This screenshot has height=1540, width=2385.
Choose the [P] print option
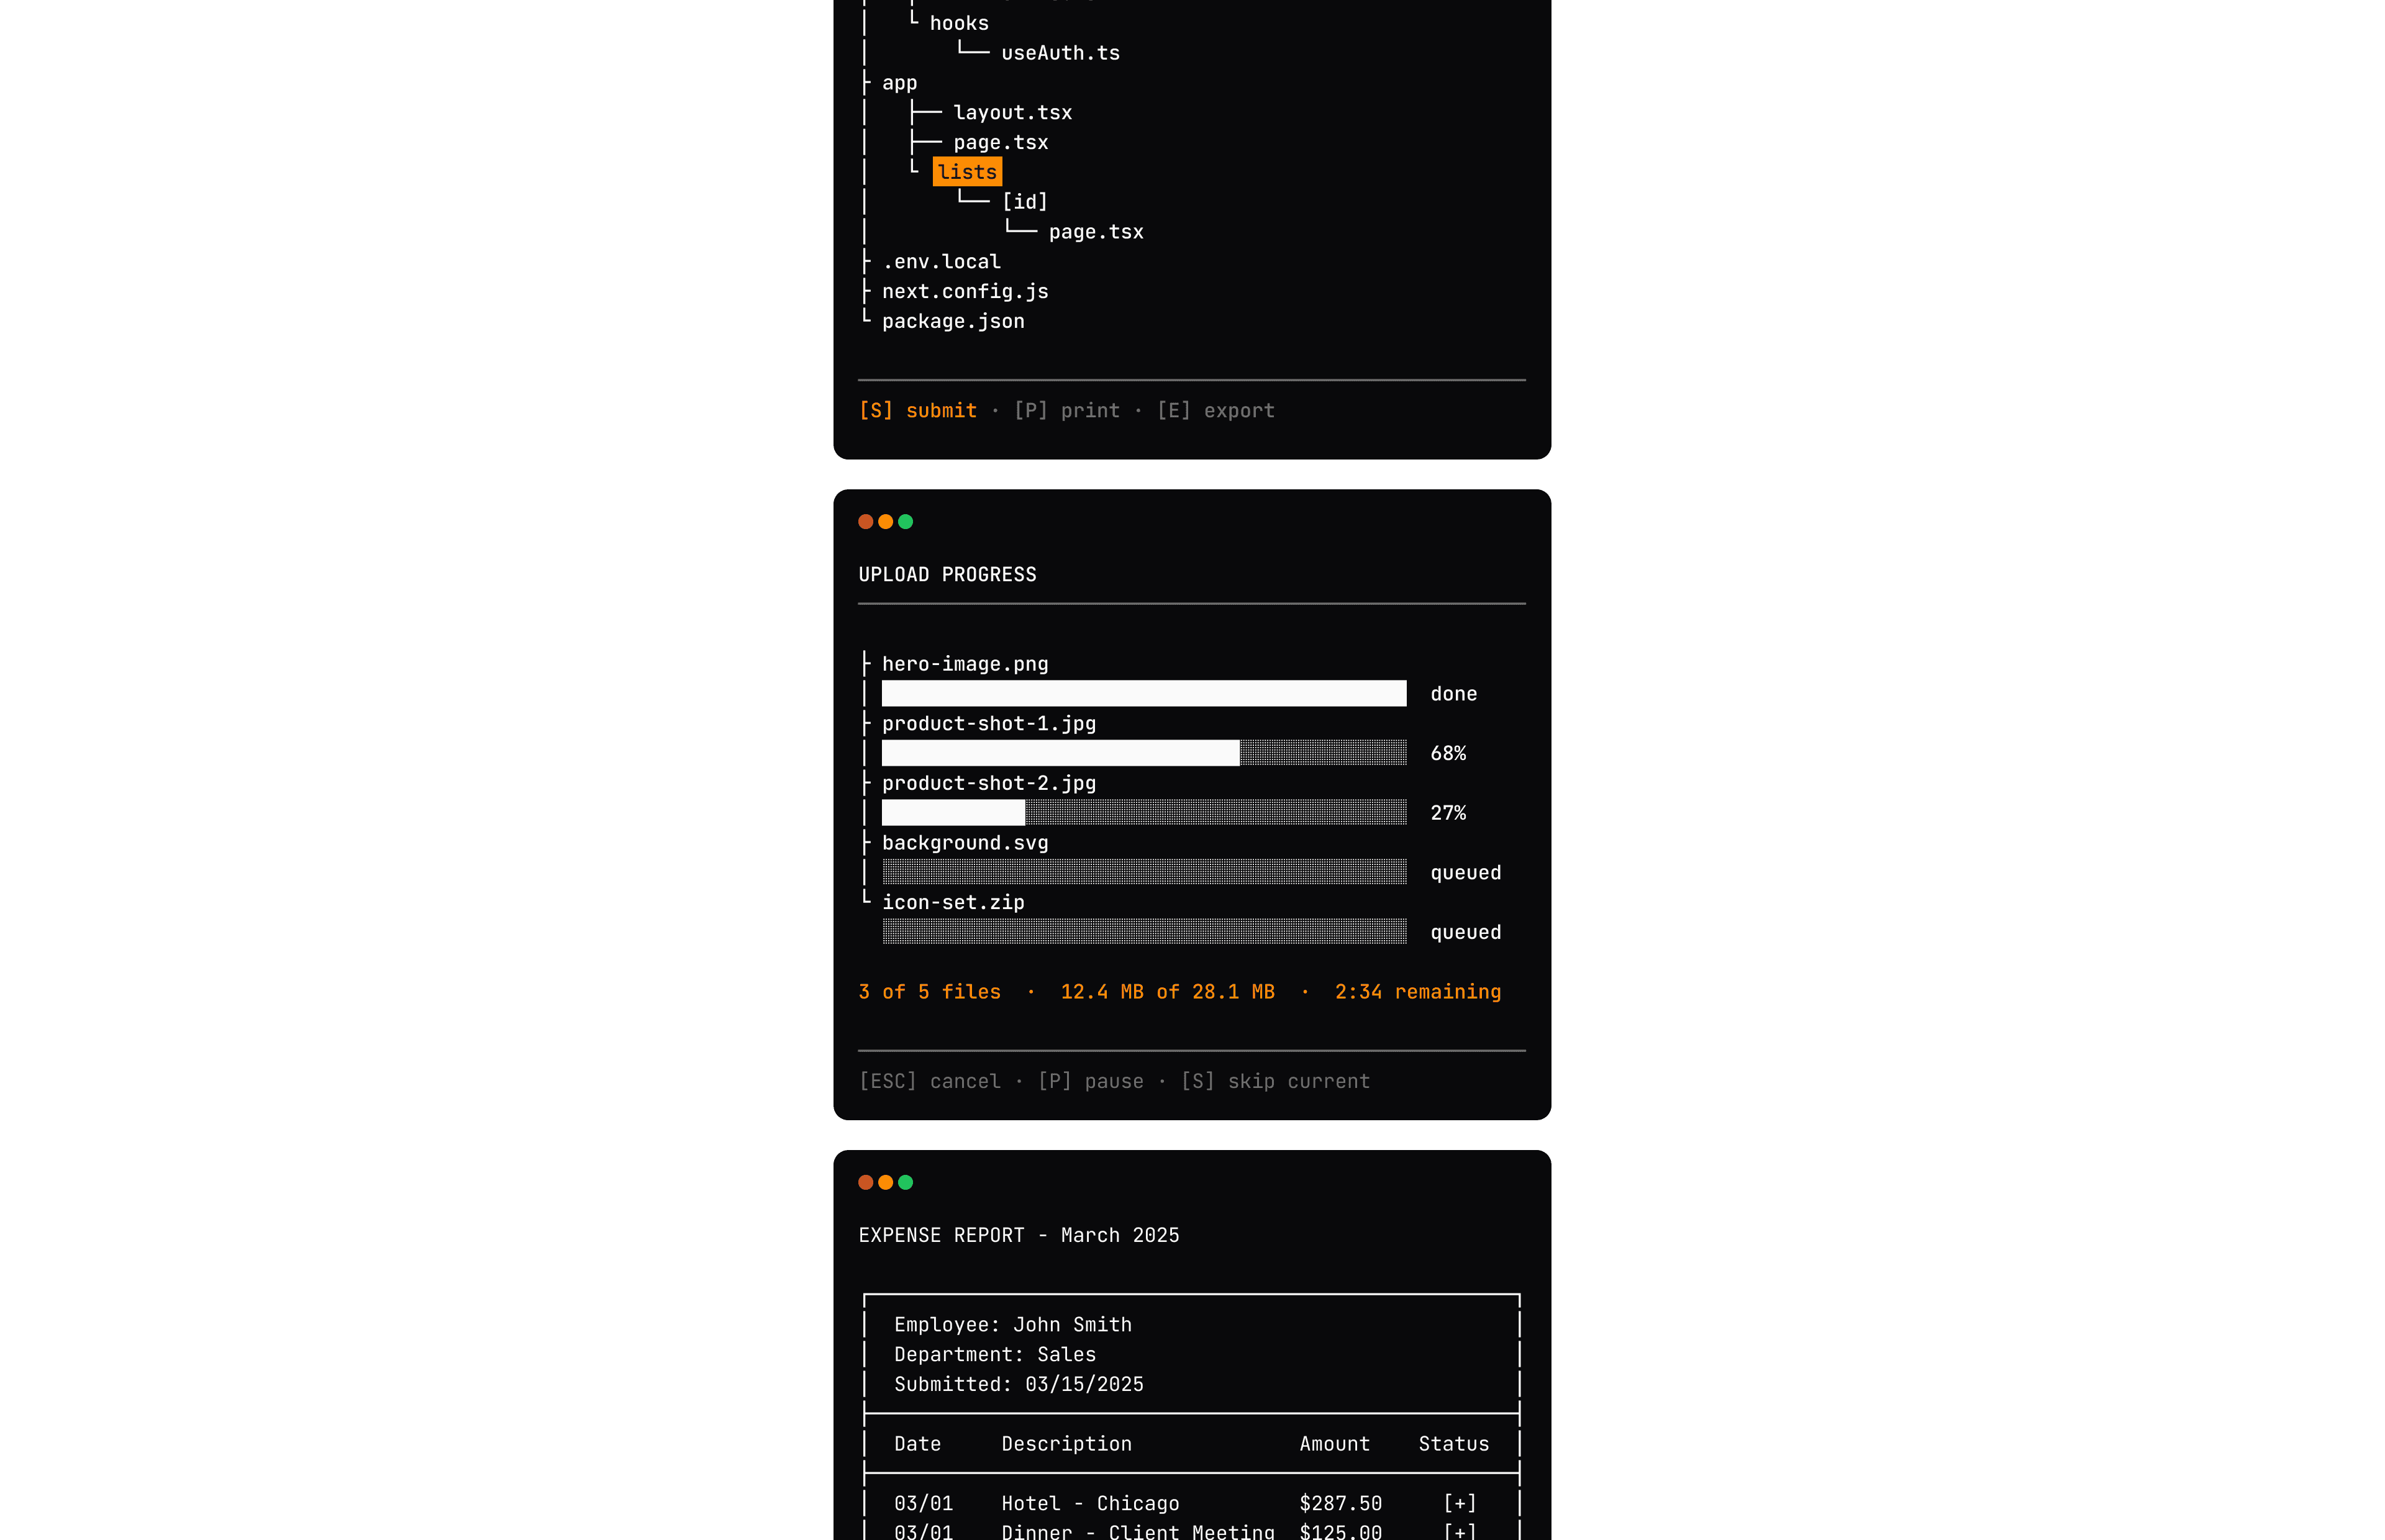[x=1067, y=411]
